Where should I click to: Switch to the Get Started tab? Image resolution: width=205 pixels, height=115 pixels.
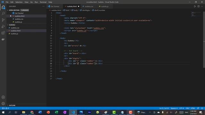(55, 6)
